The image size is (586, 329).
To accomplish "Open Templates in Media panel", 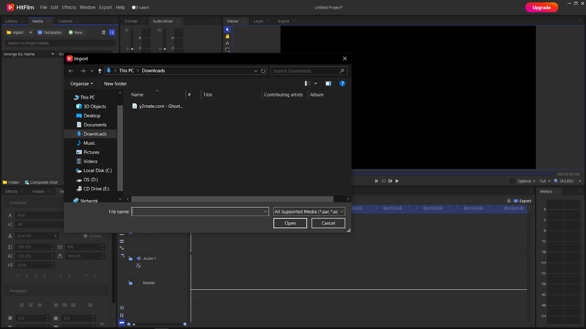I will (x=50, y=32).
